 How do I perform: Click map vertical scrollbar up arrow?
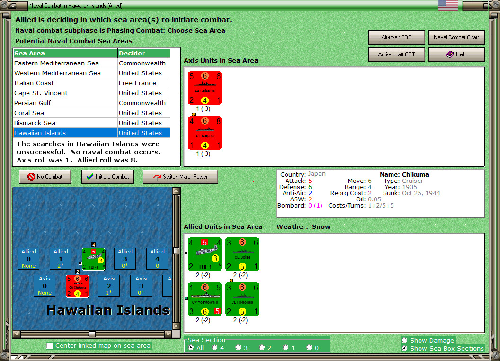(x=176, y=191)
